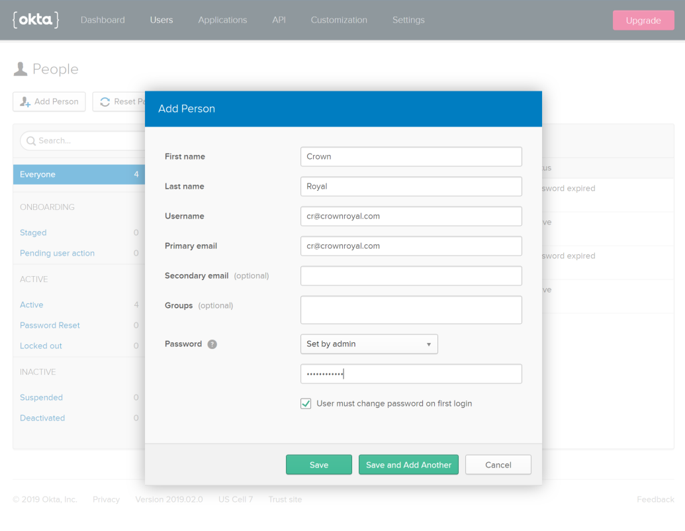This screenshot has width=685, height=531.
Task: Click the Okta logo
Action: [36, 20]
